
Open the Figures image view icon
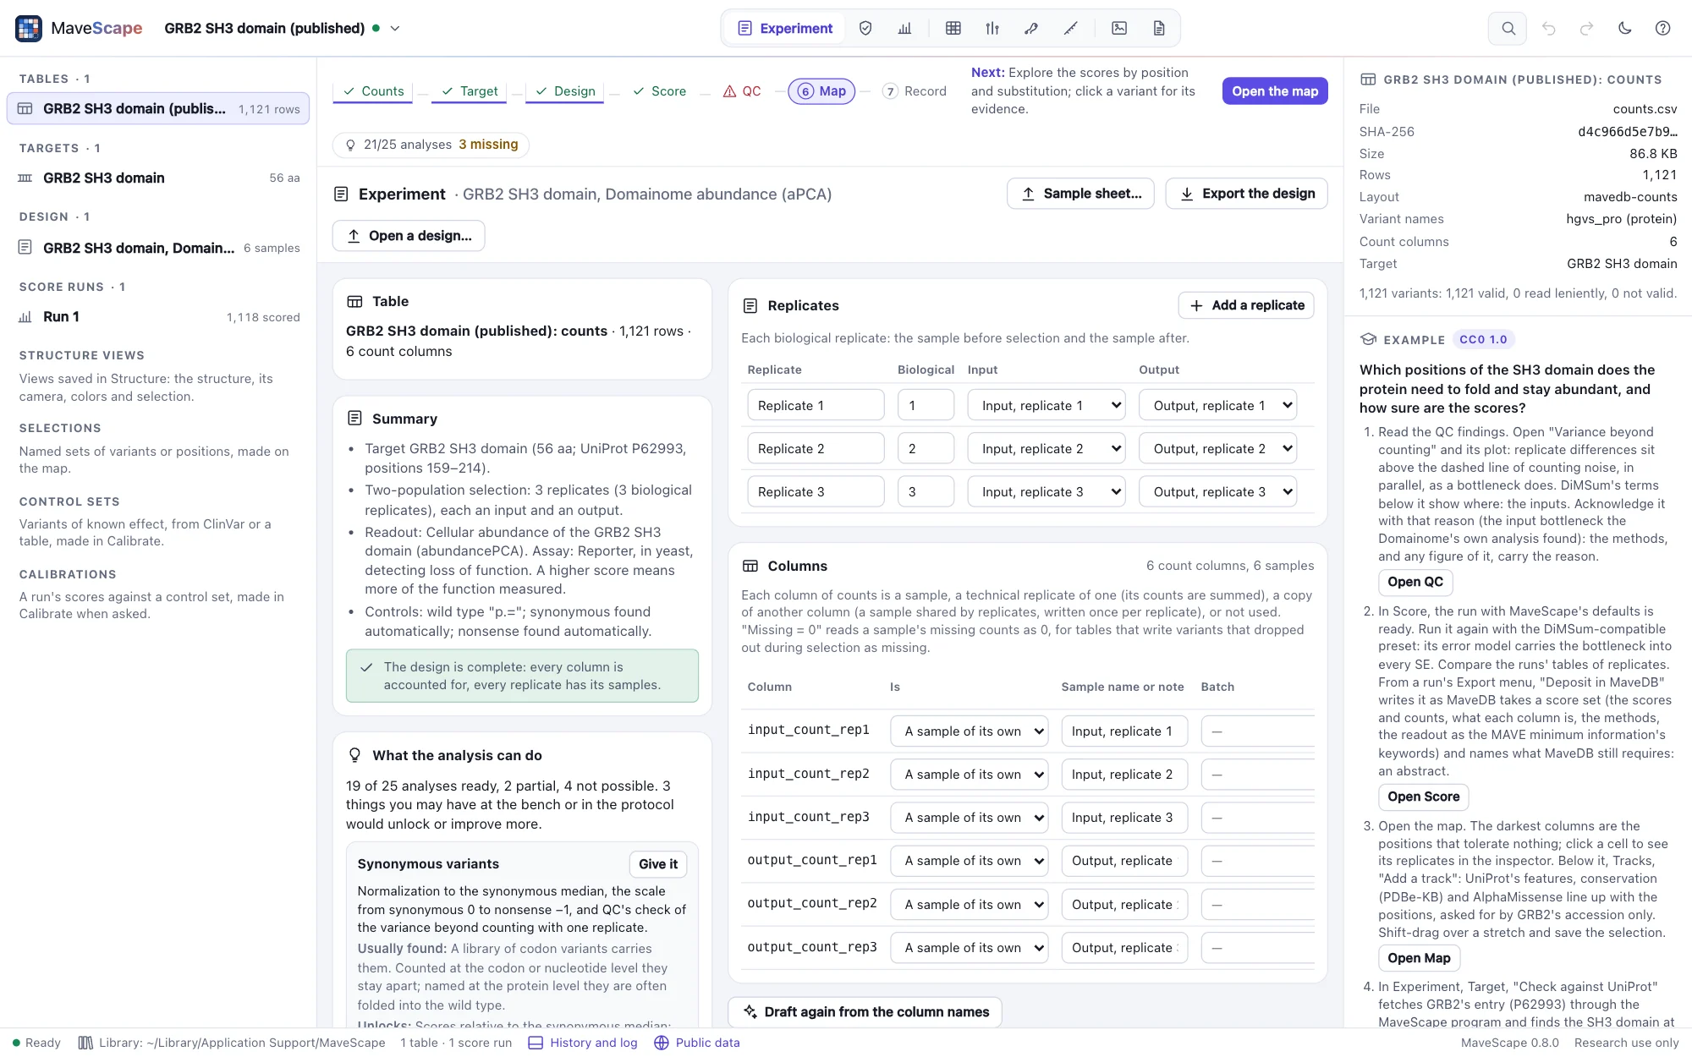[1119, 28]
